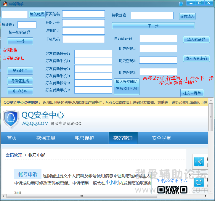Focus the 手机号码 input field
This screenshot has width=215, height=201.
(x=84, y=39)
